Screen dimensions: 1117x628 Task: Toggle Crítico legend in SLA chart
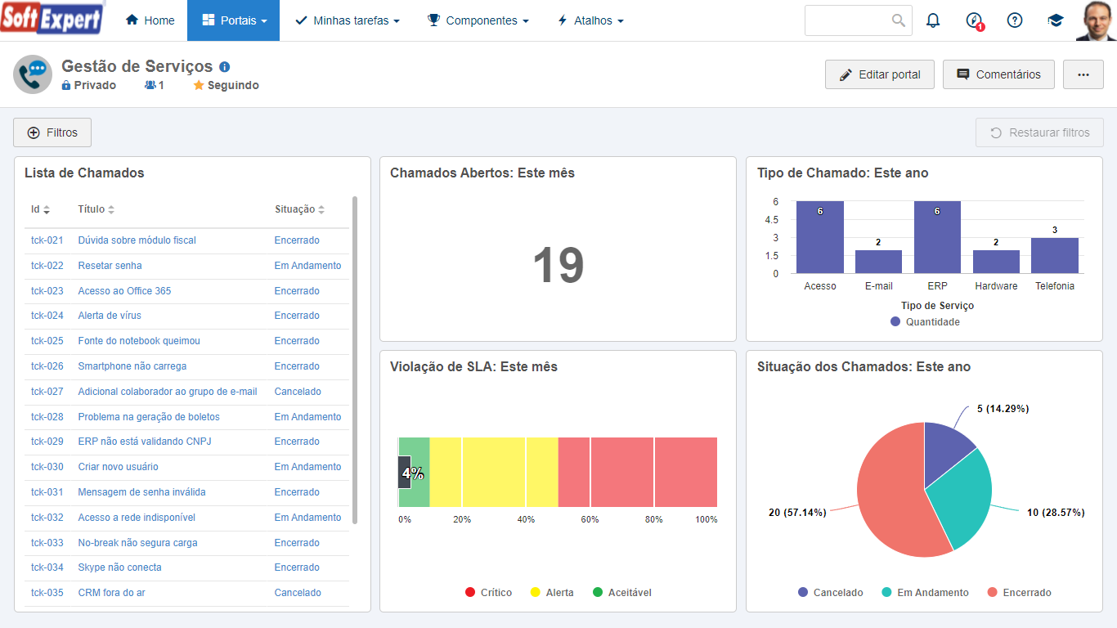pos(488,593)
